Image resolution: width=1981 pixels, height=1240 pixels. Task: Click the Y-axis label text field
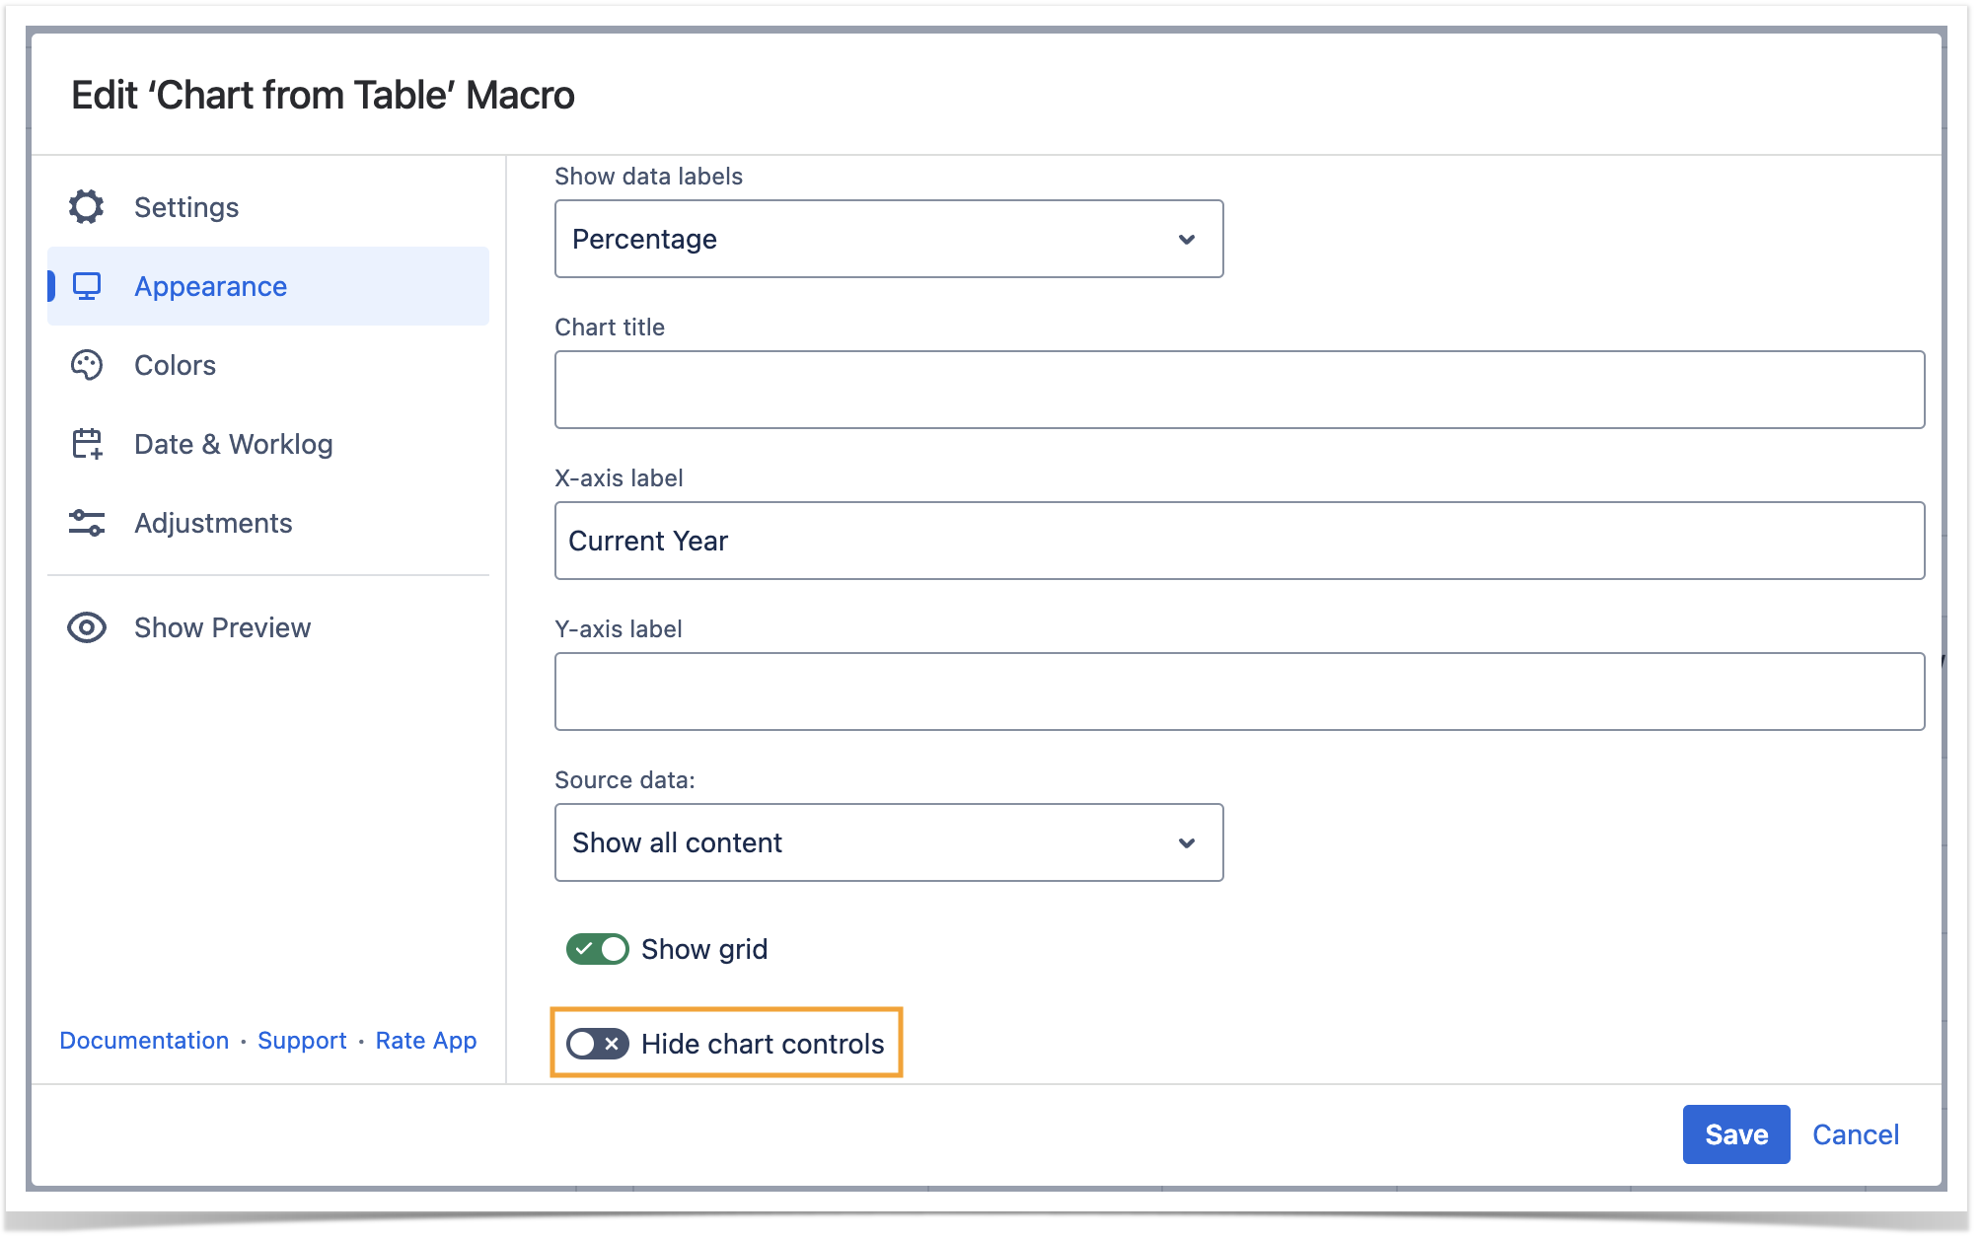coord(1238,692)
